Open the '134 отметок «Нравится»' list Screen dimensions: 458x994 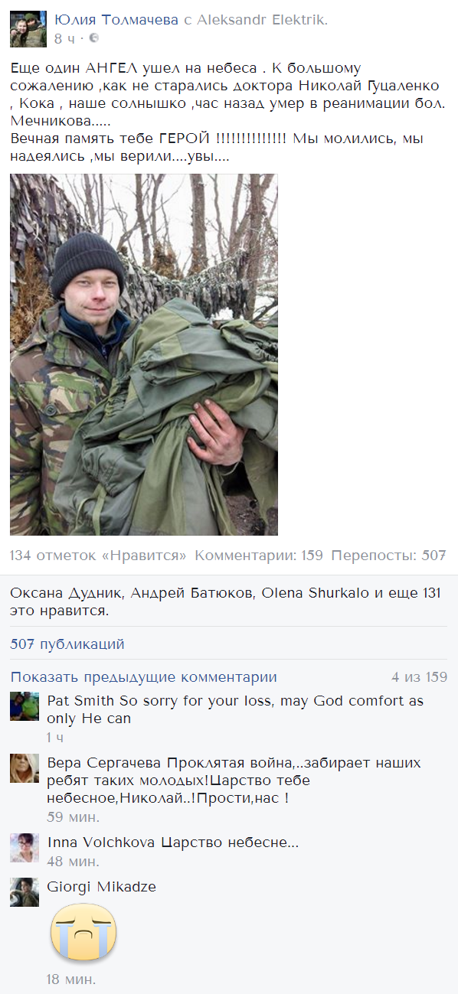(x=99, y=556)
